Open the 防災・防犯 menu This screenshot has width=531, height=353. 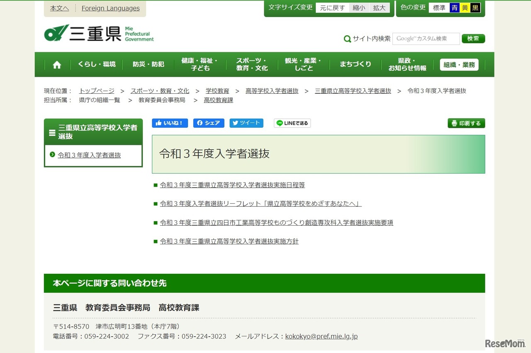[148, 65]
